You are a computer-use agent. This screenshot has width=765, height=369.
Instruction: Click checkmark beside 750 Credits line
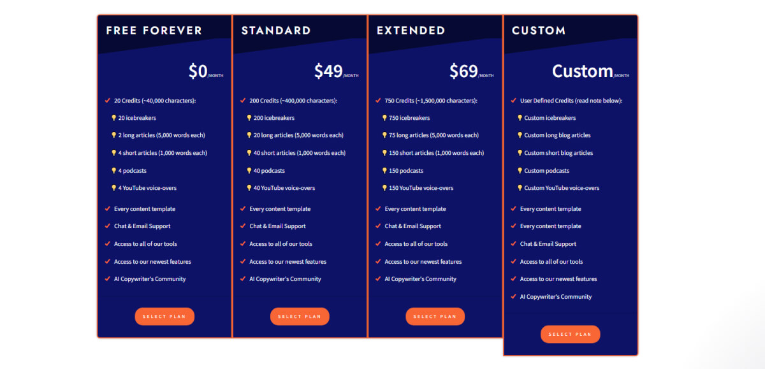[378, 100]
